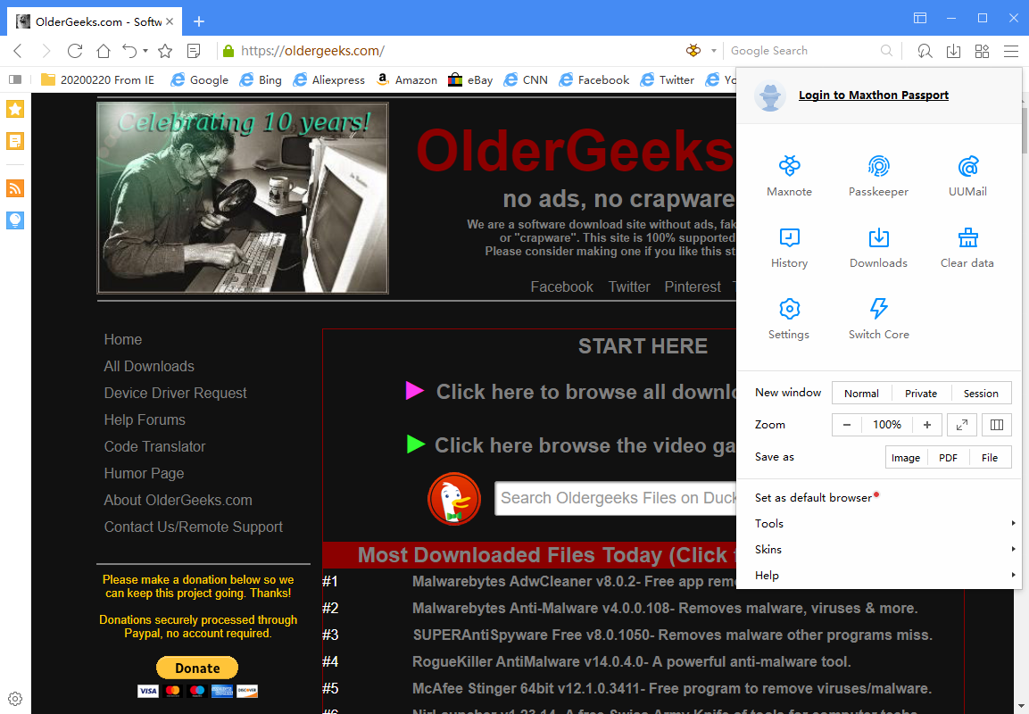This screenshot has height=714, width=1029.
Task: Go to the home page
Action: point(103,51)
